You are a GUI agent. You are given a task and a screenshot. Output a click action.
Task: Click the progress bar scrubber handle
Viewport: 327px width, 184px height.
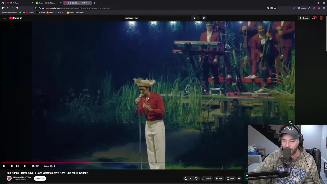(90, 162)
